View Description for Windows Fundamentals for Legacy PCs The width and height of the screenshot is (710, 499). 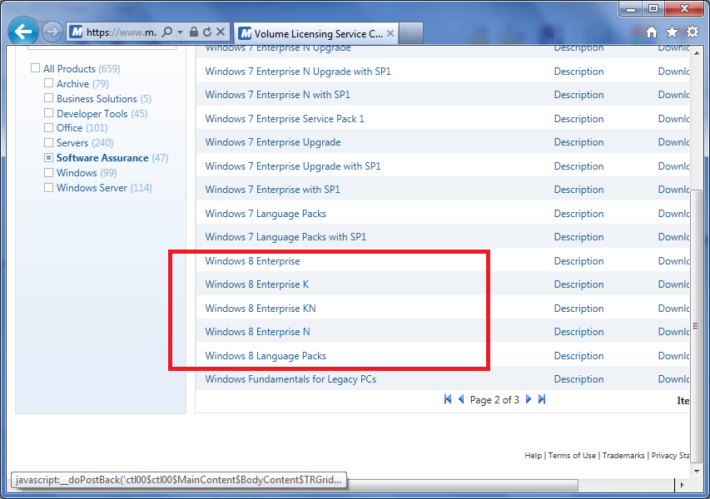pos(578,379)
